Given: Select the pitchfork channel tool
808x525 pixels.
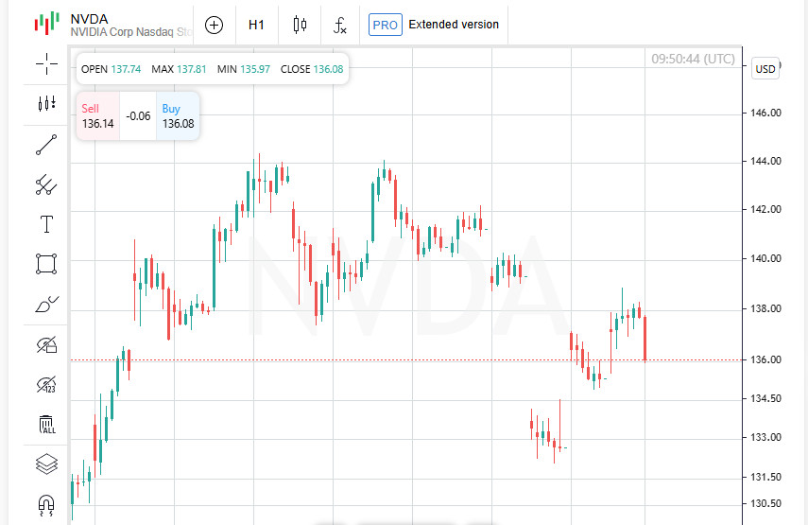Looking at the screenshot, I should pyautogui.click(x=46, y=184).
